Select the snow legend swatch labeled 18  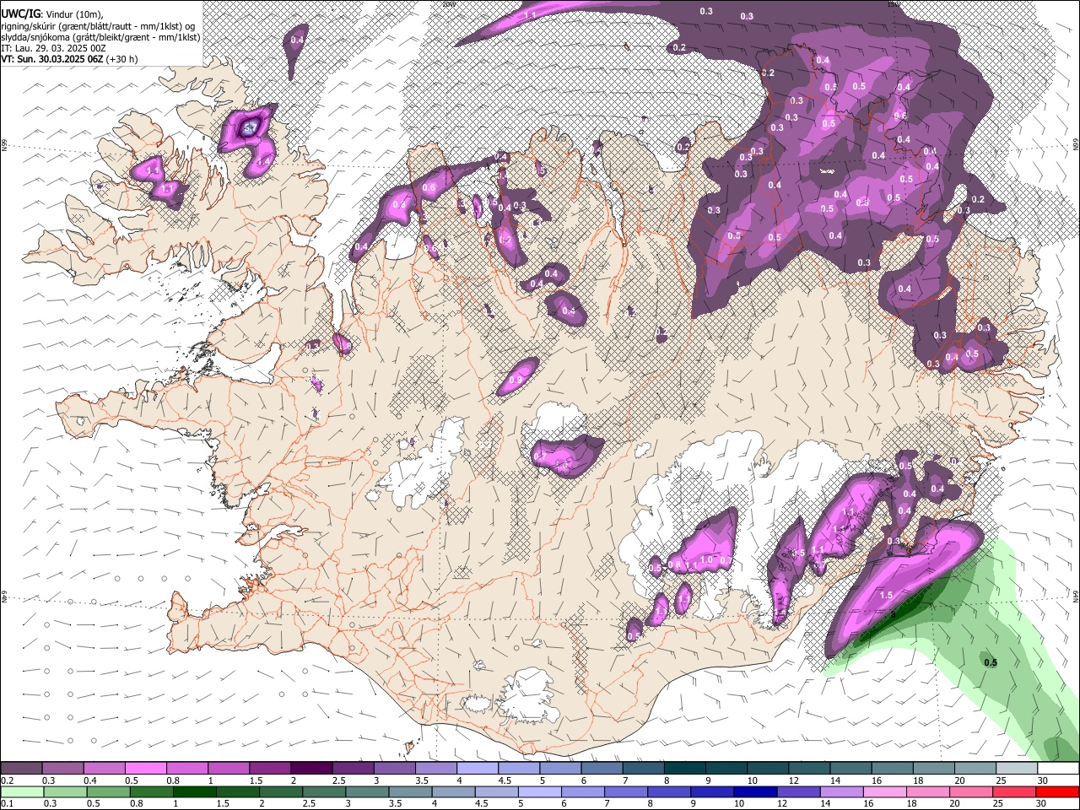coord(933,769)
